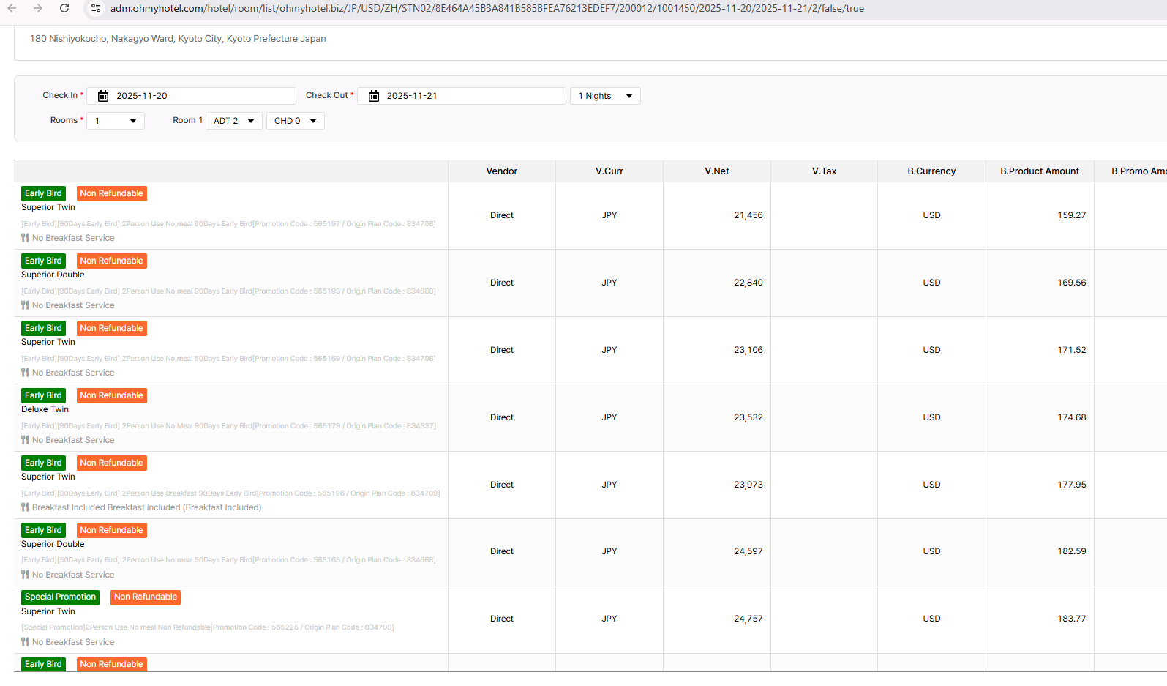
Task: Expand the 1 Nights dropdown
Action: [x=605, y=96]
